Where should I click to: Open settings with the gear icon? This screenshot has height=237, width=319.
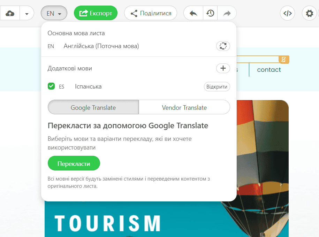coord(309,13)
